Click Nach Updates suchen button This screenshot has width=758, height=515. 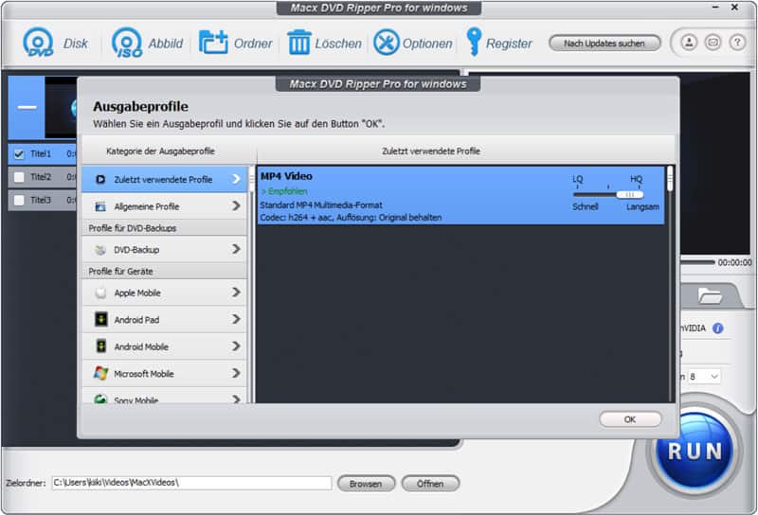[x=605, y=43]
